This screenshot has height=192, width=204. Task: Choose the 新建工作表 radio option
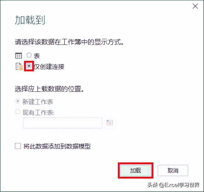[x=18, y=101]
